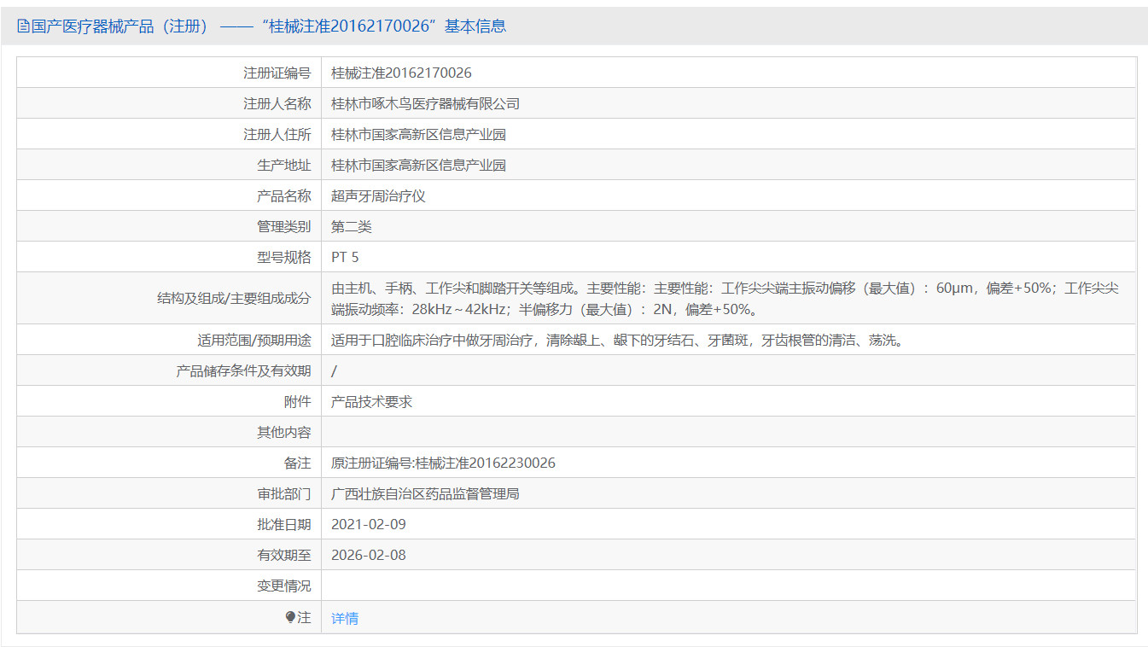Image resolution: width=1148 pixels, height=647 pixels.
Task: Click the 管理类别 row label
Action: pyautogui.click(x=284, y=226)
